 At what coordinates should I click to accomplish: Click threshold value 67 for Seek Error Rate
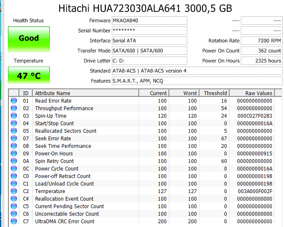pos(224,138)
